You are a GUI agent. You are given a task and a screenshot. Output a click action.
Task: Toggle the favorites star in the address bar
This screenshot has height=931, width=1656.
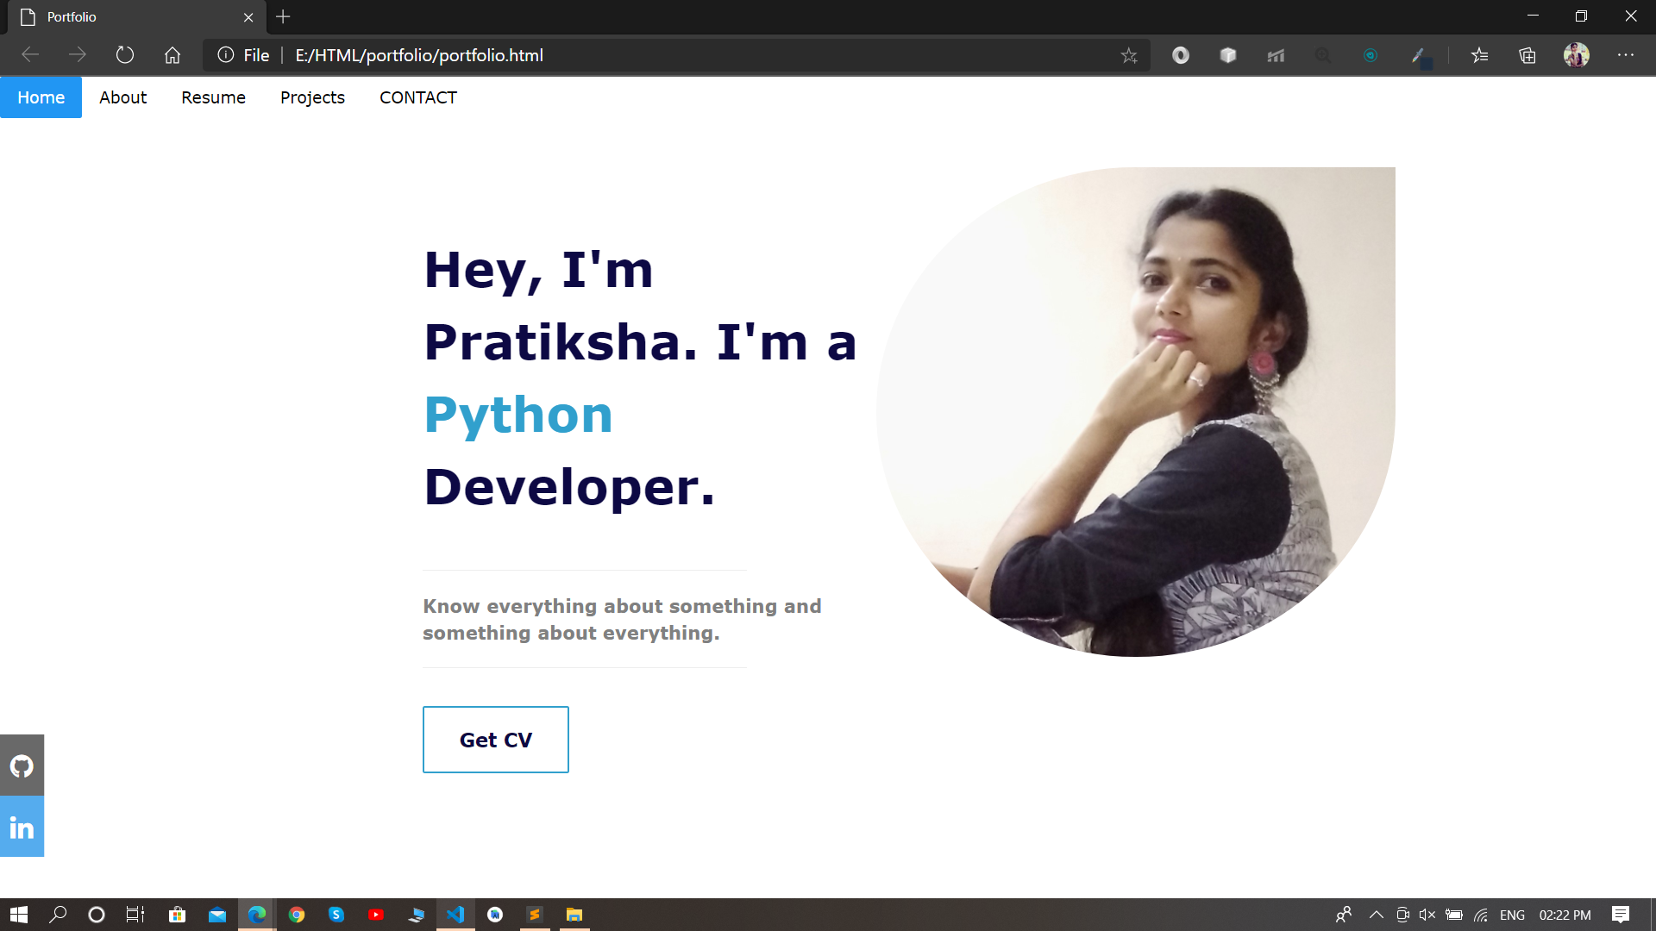click(x=1130, y=55)
